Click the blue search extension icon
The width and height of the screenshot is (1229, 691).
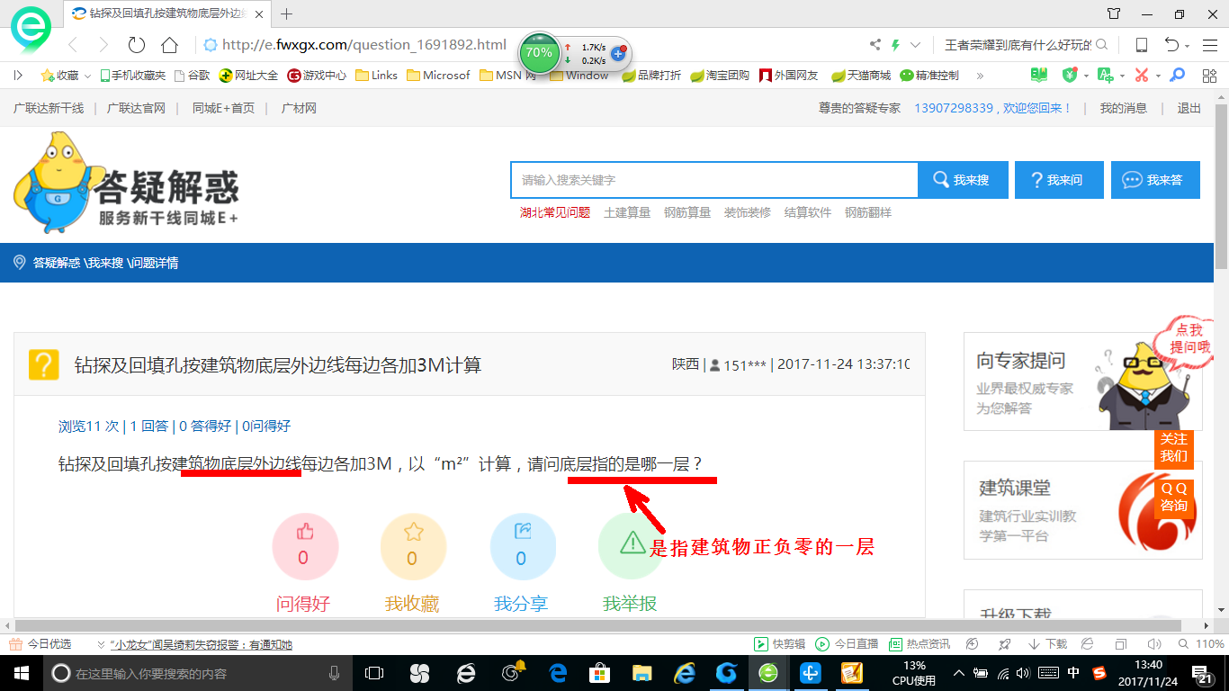tap(1178, 76)
